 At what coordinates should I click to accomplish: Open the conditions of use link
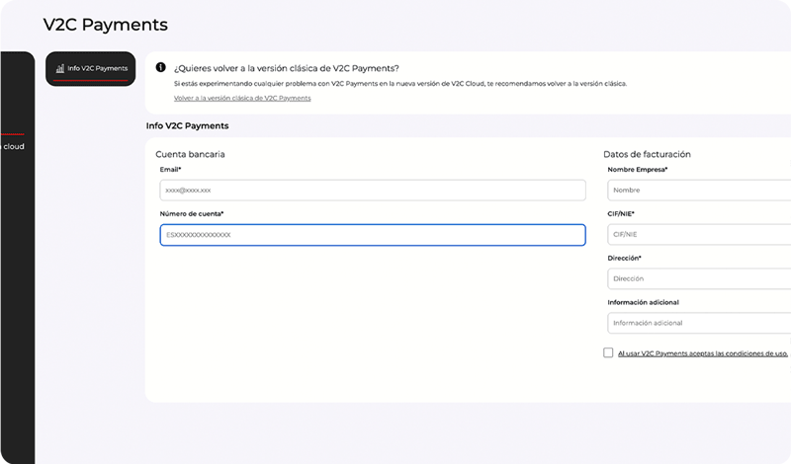702,353
